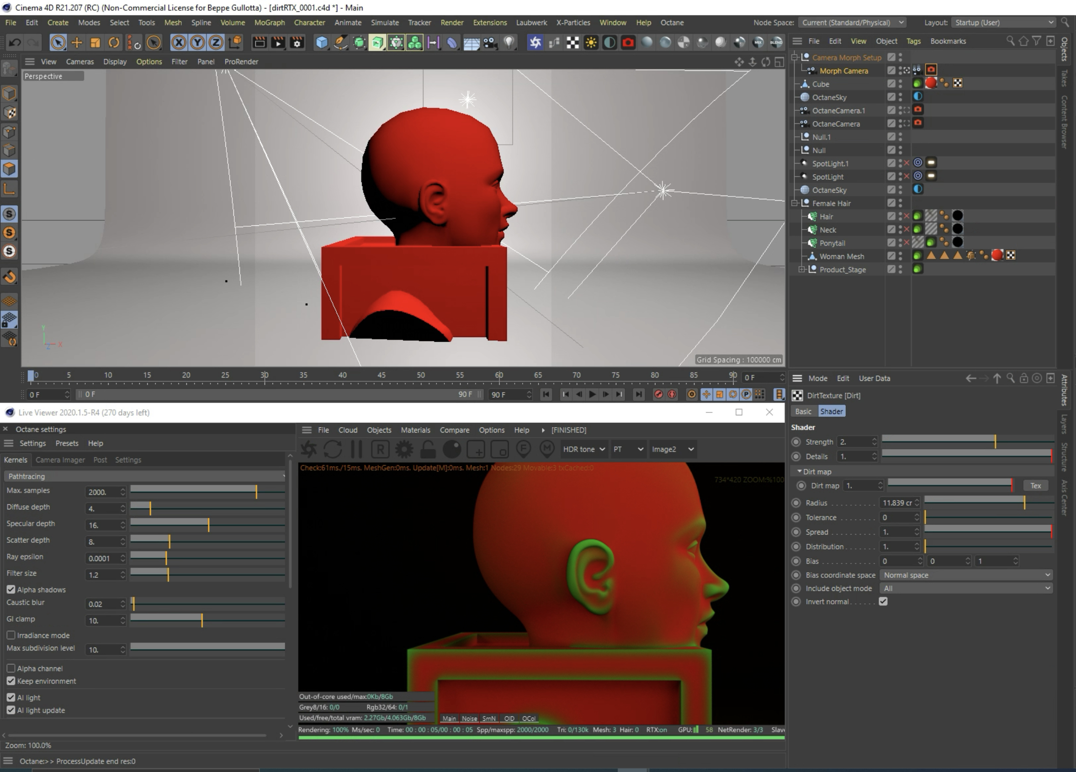Enable the Irradiance mode checkbox
Screen dimensions: 1076x772
(x=11, y=635)
